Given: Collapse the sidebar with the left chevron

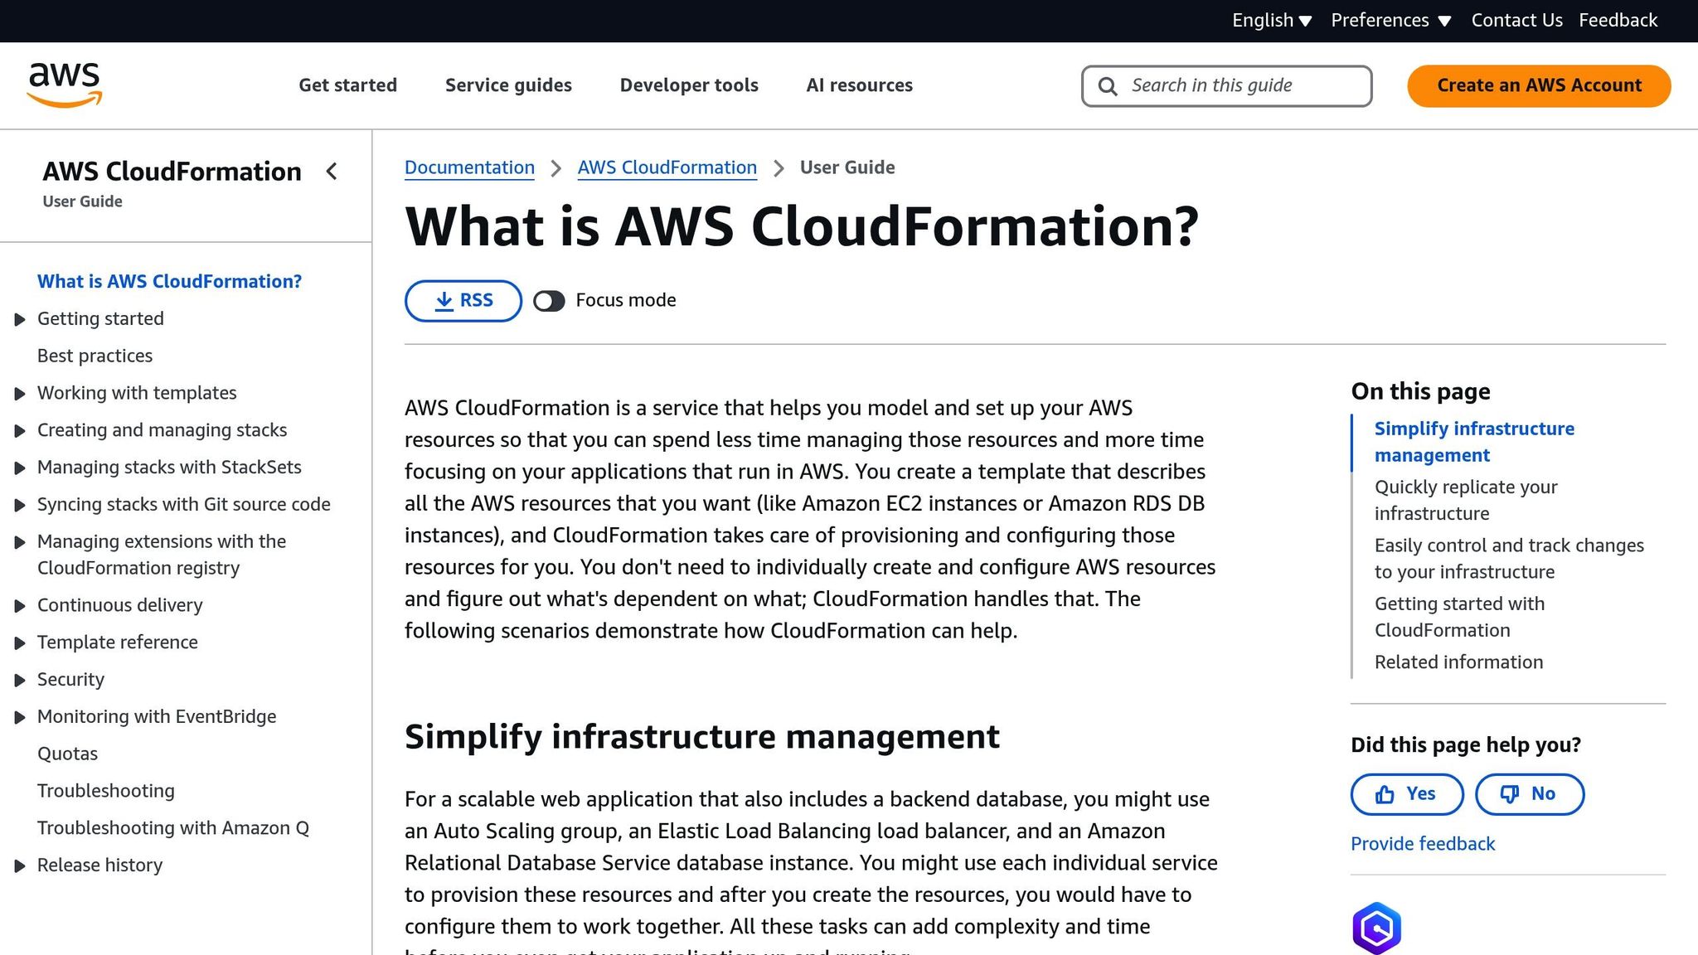Looking at the screenshot, I should 332,172.
